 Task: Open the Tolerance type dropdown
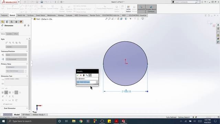point(16,55)
